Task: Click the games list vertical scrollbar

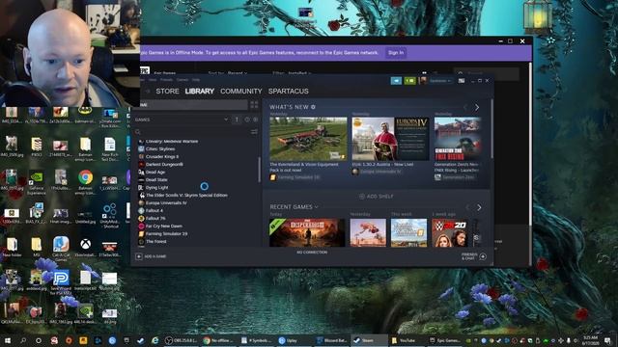Action: click(x=260, y=170)
